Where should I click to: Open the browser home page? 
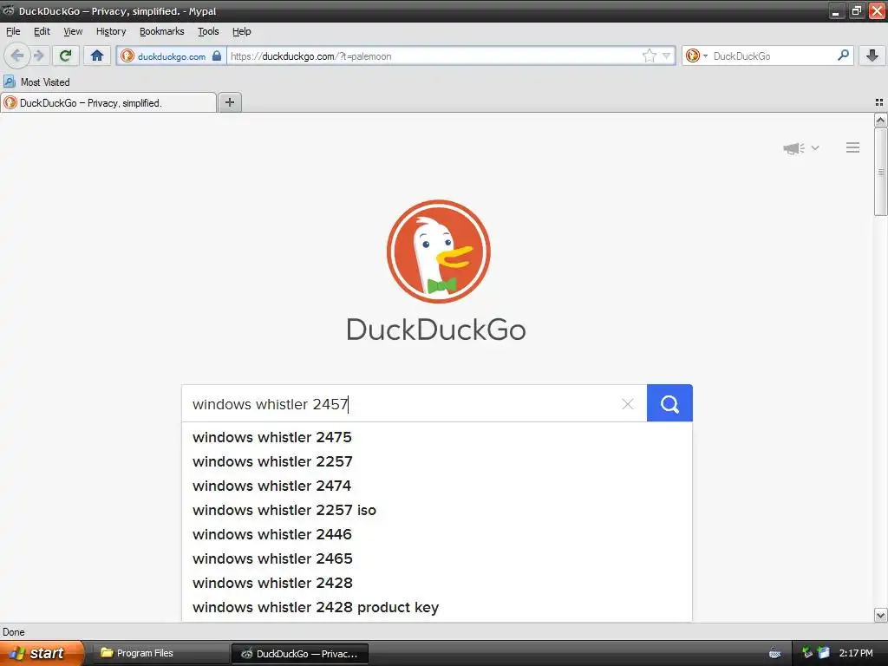(x=97, y=55)
